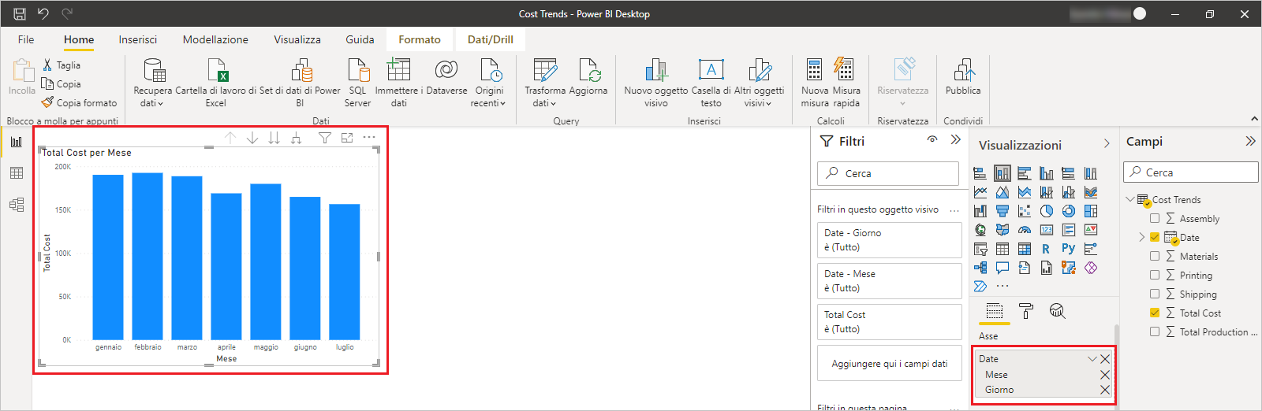Uncheck the Date field checkbox
This screenshot has width=1262, height=411.
[1155, 238]
